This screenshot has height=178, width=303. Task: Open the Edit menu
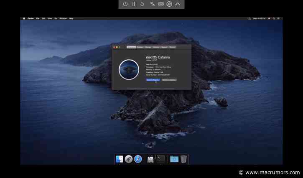[x=43, y=18]
